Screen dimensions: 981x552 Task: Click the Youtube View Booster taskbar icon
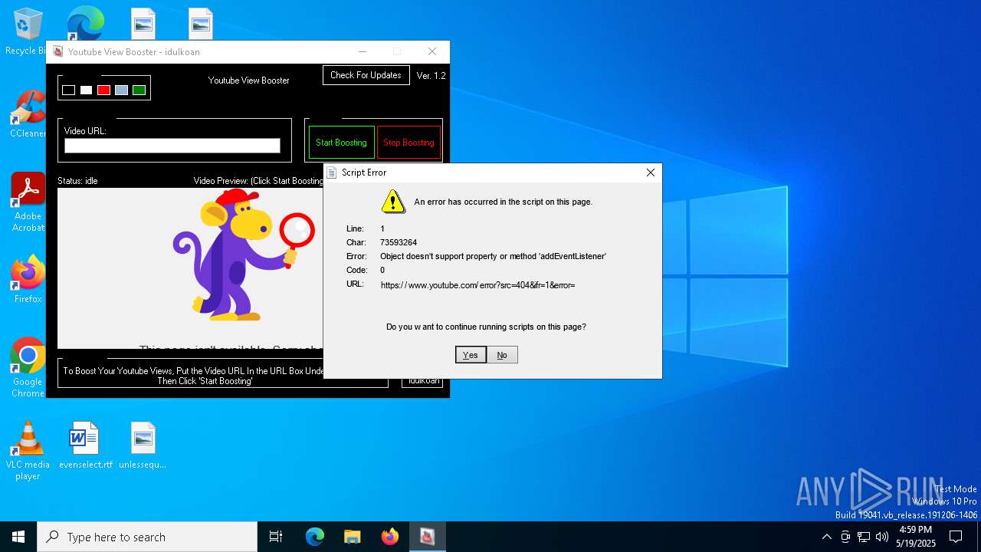pyautogui.click(x=427, y=537)
